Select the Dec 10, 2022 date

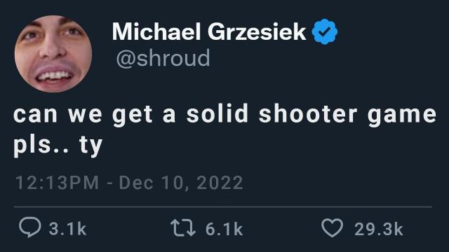tap(181, 183)
